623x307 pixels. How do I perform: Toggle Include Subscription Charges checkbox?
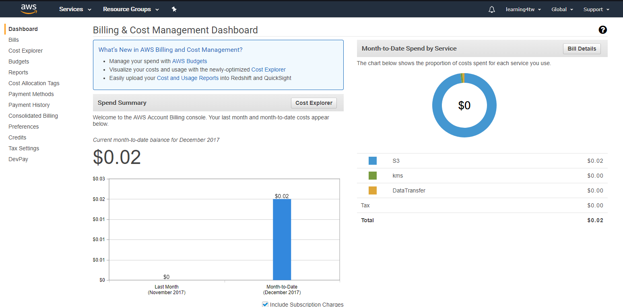click(x=265, y=304)
